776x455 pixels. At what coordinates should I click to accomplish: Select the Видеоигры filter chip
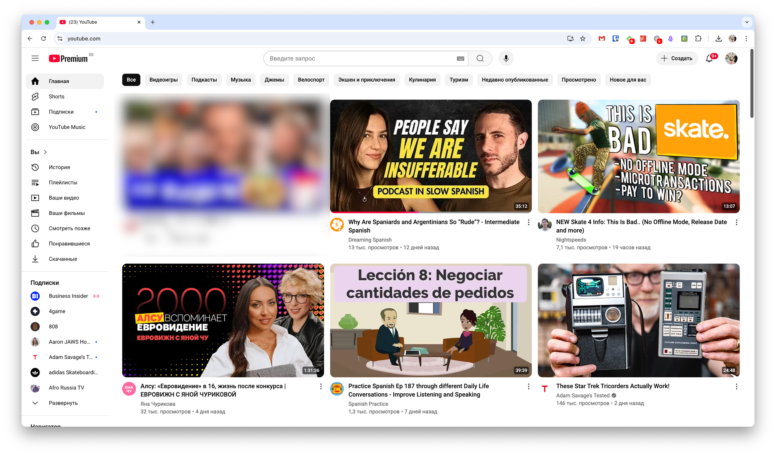(163, 80)
